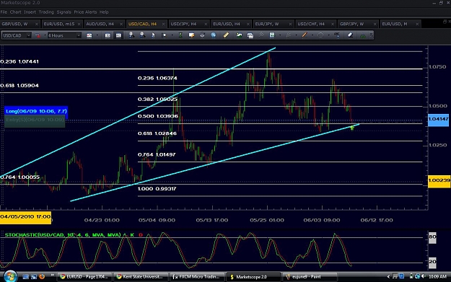Click the Buy order person icon
This screenshot has height=282, width=451.
click(131, 35)
